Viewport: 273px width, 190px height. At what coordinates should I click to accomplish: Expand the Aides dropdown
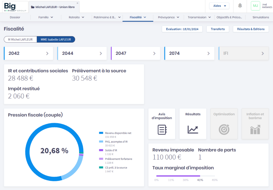pos(219,6)
